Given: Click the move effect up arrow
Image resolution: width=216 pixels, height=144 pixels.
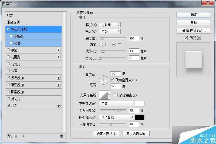Looking at the screenshot, I should pyautogui.click(x=16, y=136).
